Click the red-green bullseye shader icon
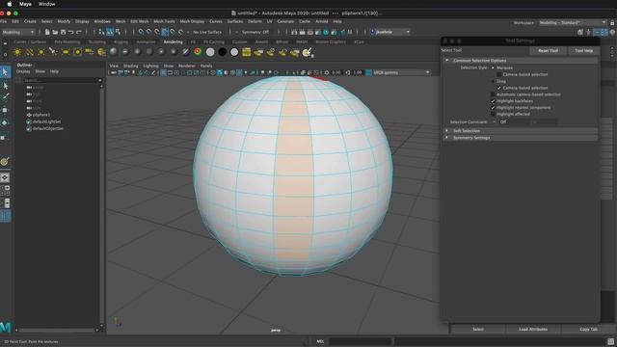The image size is (617, 347). pyautogui.click(x=198, y=52)
